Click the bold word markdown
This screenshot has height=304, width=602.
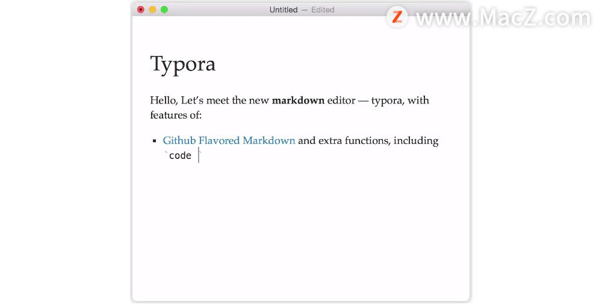click(x=298, y=101)
